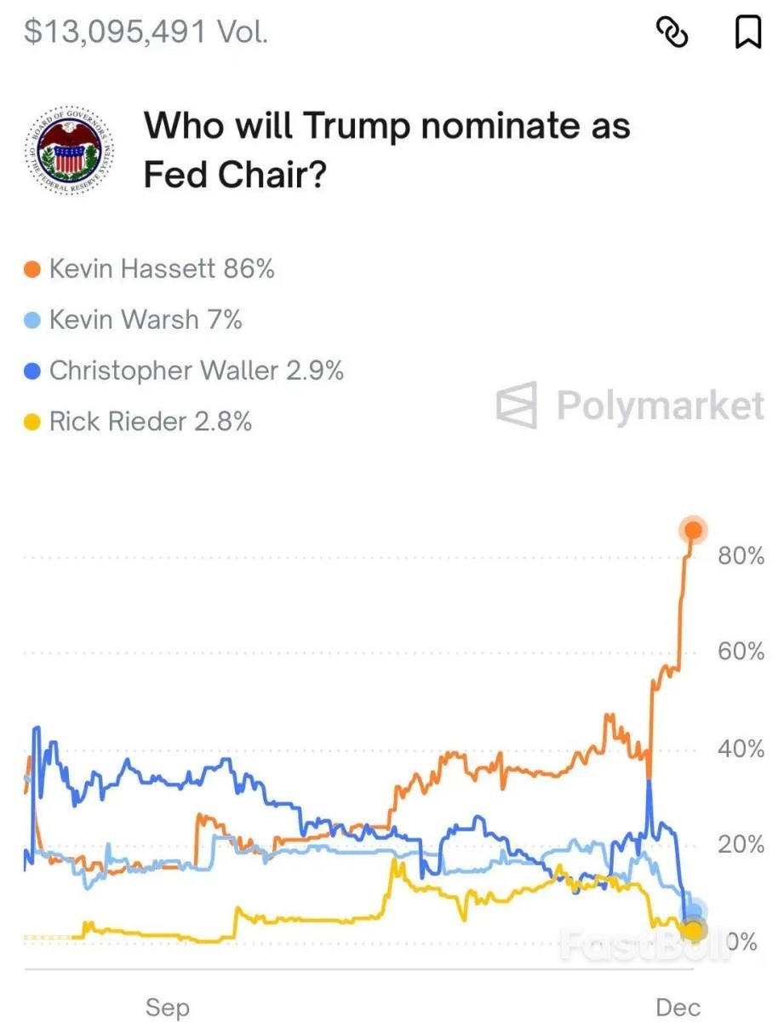Click the dark blue Christopher Waller legend dot
The image size is (778, 1029).
pos(32,371)
